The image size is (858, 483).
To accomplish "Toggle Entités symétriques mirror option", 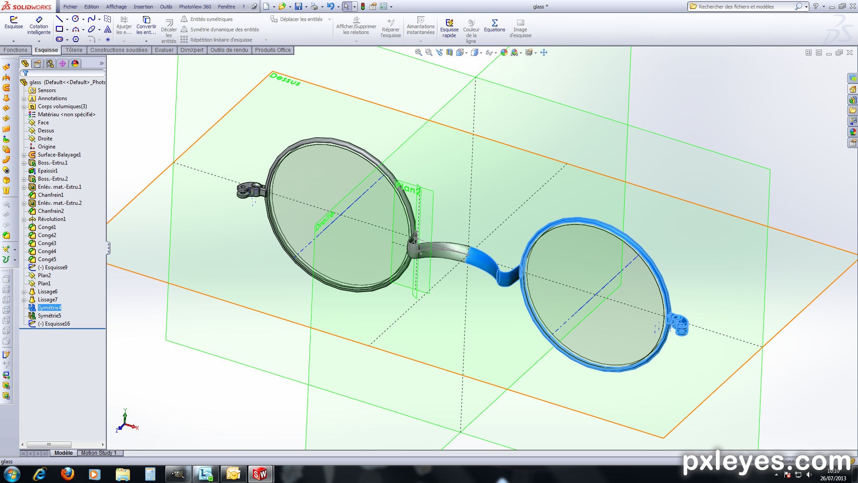I will [x=206, y=19].
